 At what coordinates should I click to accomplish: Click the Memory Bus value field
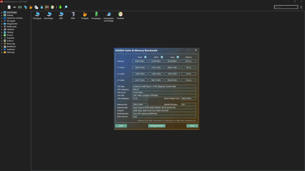[x=140, y=104]
